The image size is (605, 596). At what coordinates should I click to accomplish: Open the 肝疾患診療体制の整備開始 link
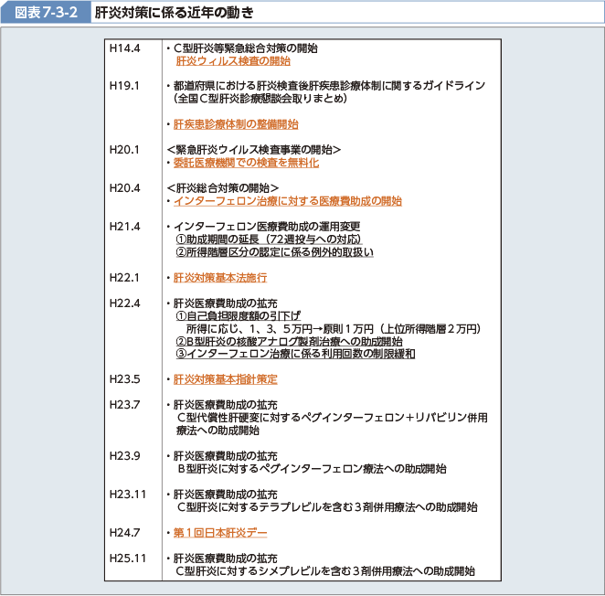point(236,123)
